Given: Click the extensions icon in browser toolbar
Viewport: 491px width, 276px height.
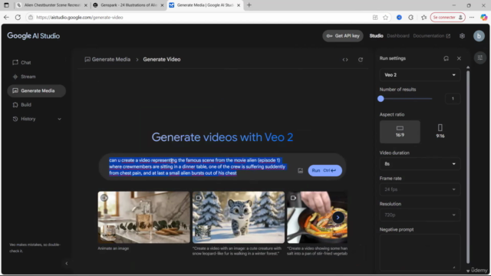Looking at the screenshot, I should tap(411, 18).
